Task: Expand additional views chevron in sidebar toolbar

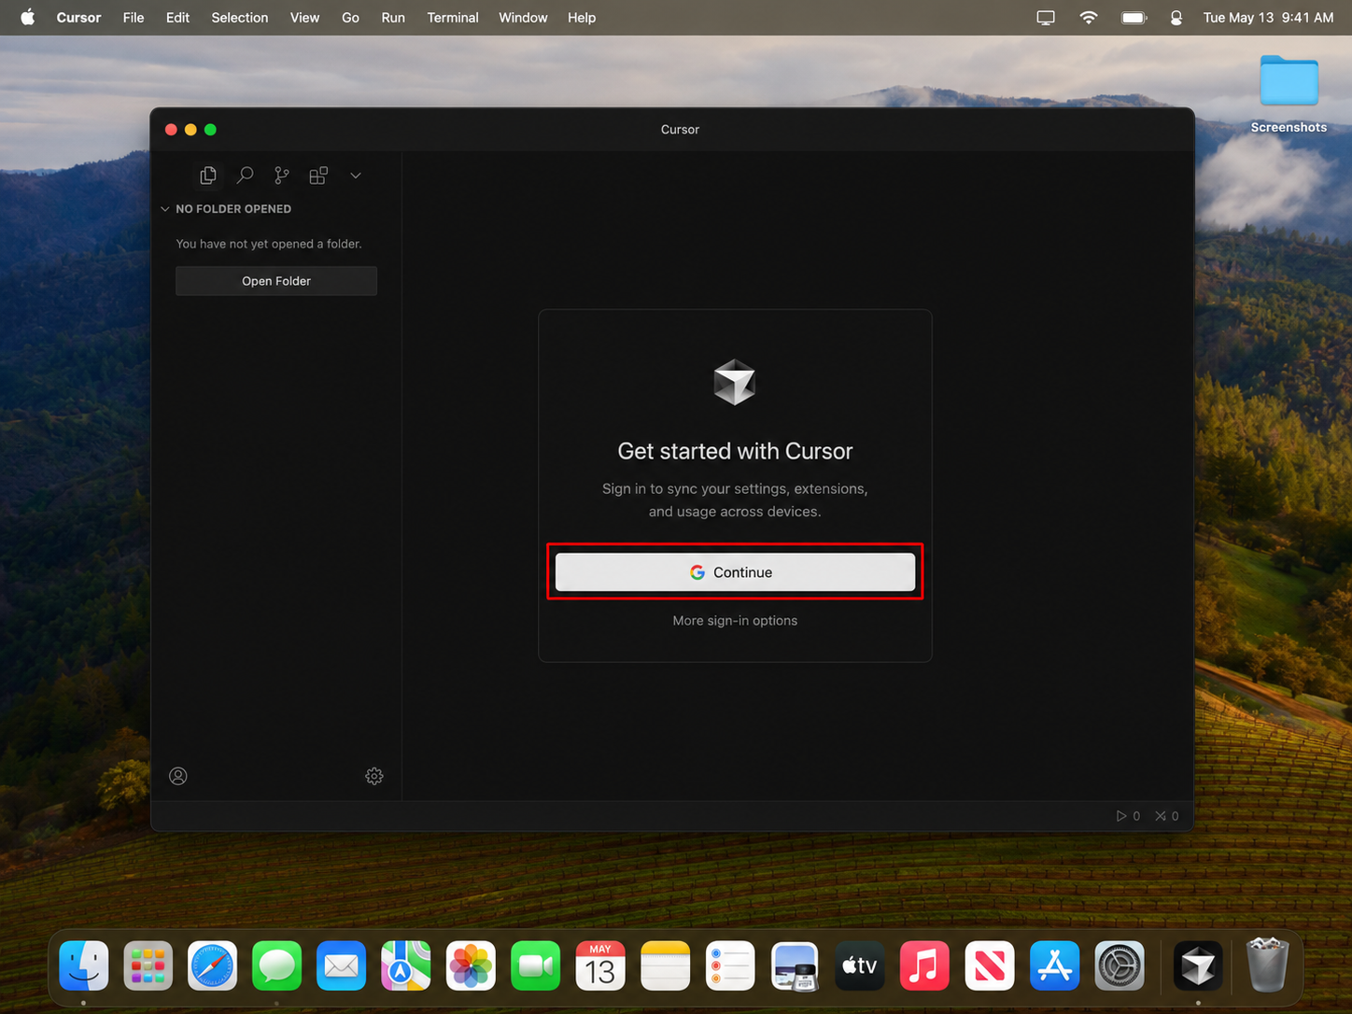Action: [x=356, y=176]
